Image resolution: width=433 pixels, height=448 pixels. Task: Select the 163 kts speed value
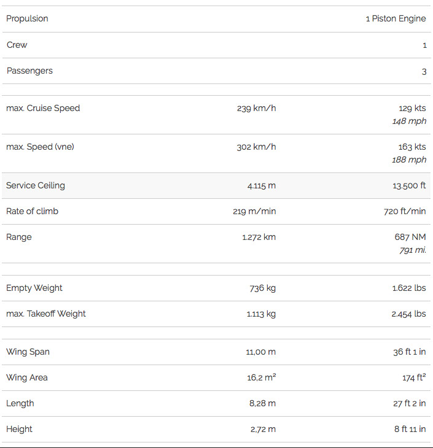[412, 147]
